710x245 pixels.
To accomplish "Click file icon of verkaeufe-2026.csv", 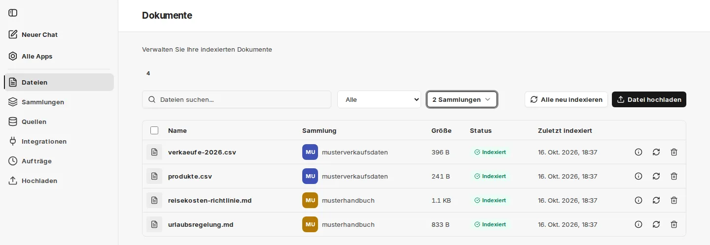I will click(154, 152).
